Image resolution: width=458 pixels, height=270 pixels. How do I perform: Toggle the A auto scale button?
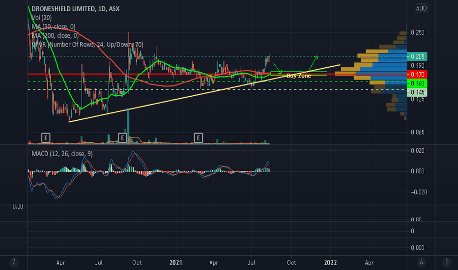(x=421, y=262)
